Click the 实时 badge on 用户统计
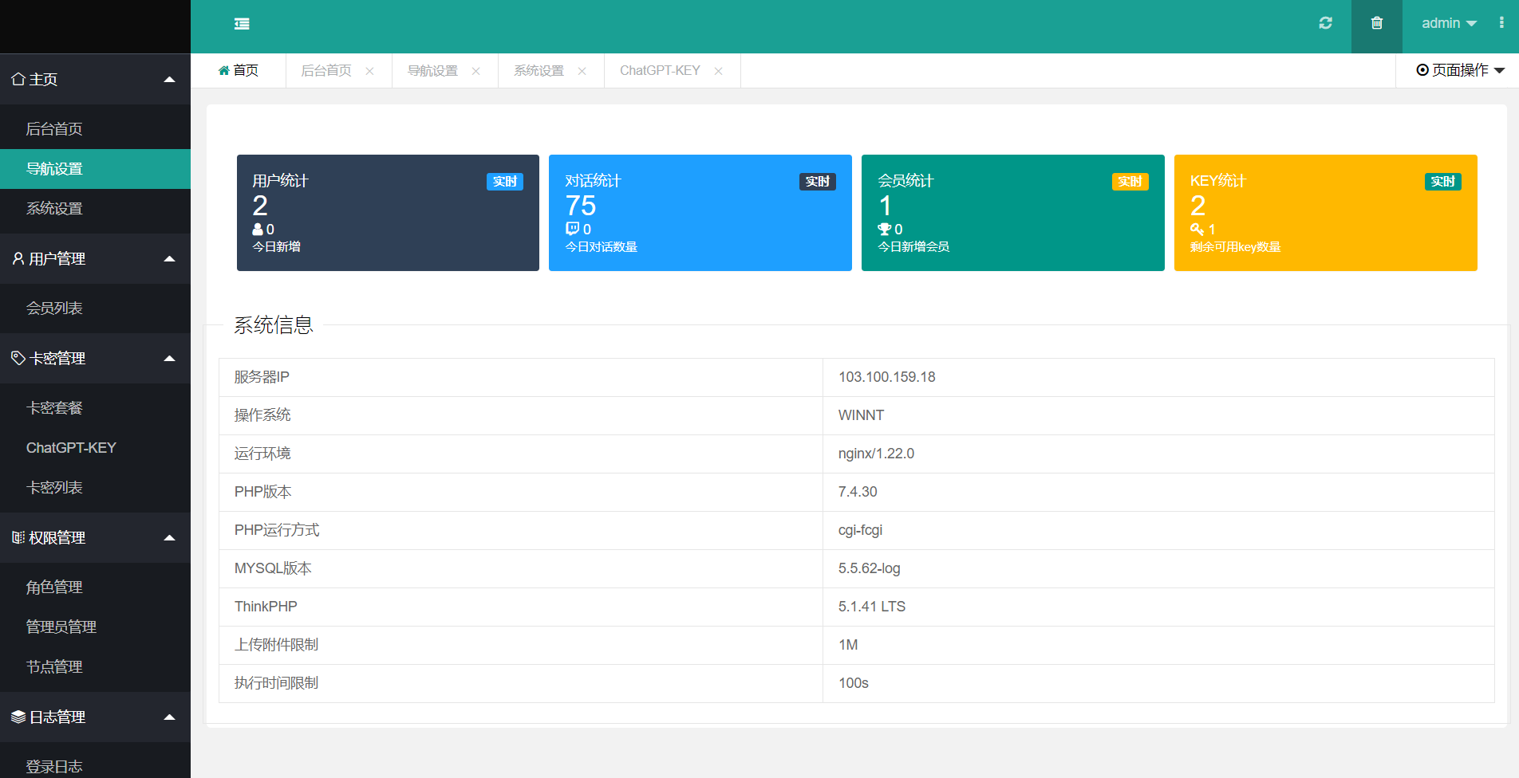Screen dimensions: 1519x778 [505, 182]
